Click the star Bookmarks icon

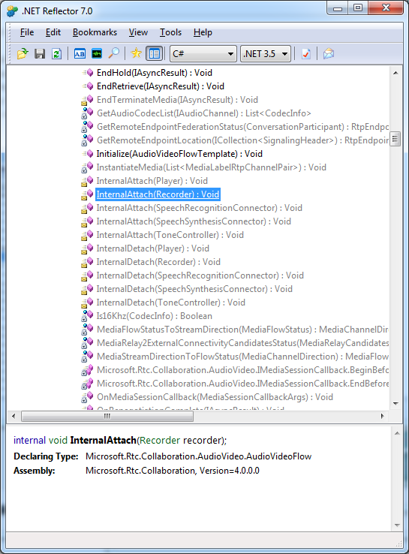coord(136,54)
